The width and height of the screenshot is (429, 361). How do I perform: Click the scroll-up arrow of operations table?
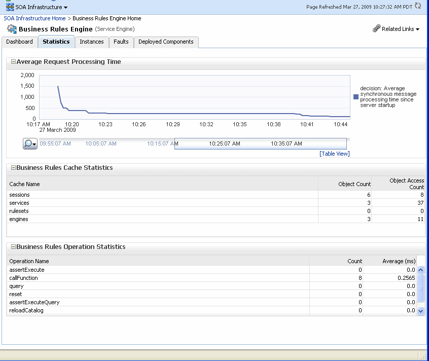(x=420, y=270)
